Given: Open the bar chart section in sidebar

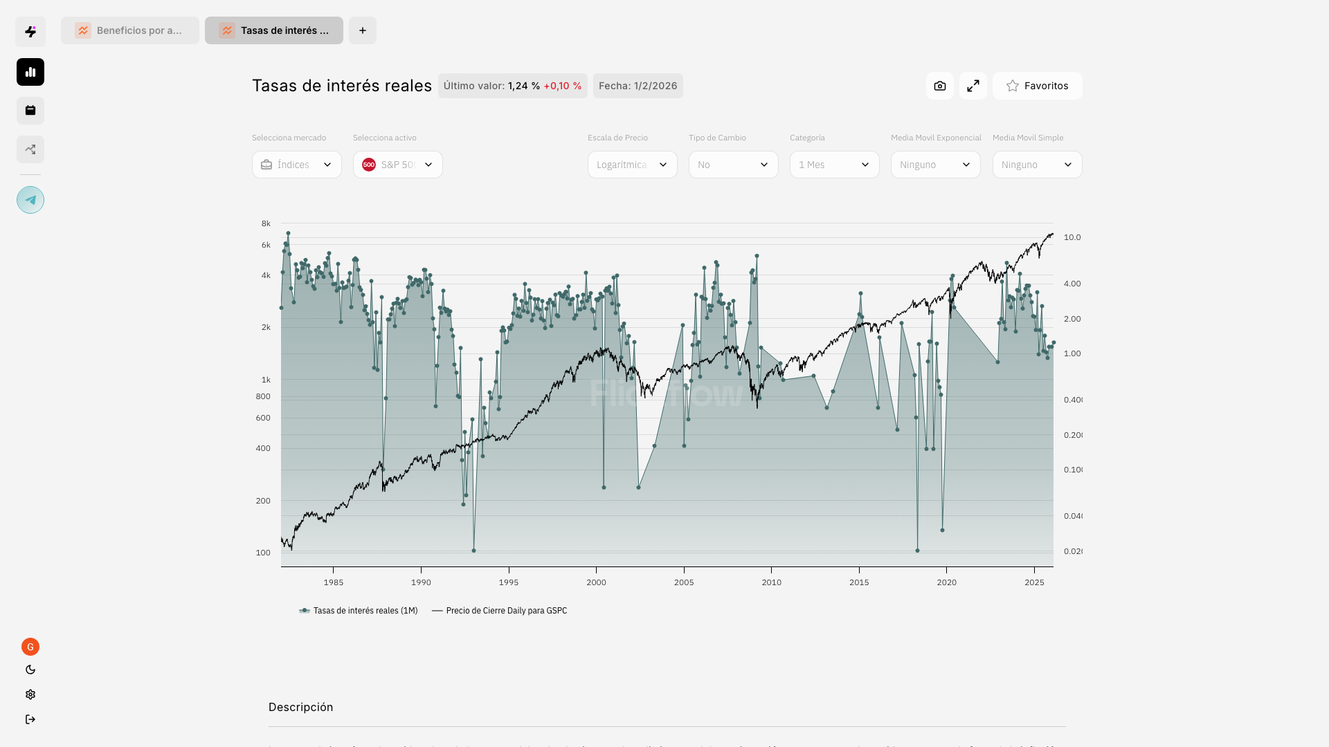Looking at the screenshot, I should (30, 72).
